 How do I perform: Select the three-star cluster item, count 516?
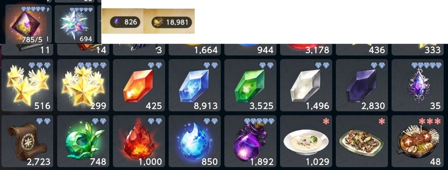27,85
